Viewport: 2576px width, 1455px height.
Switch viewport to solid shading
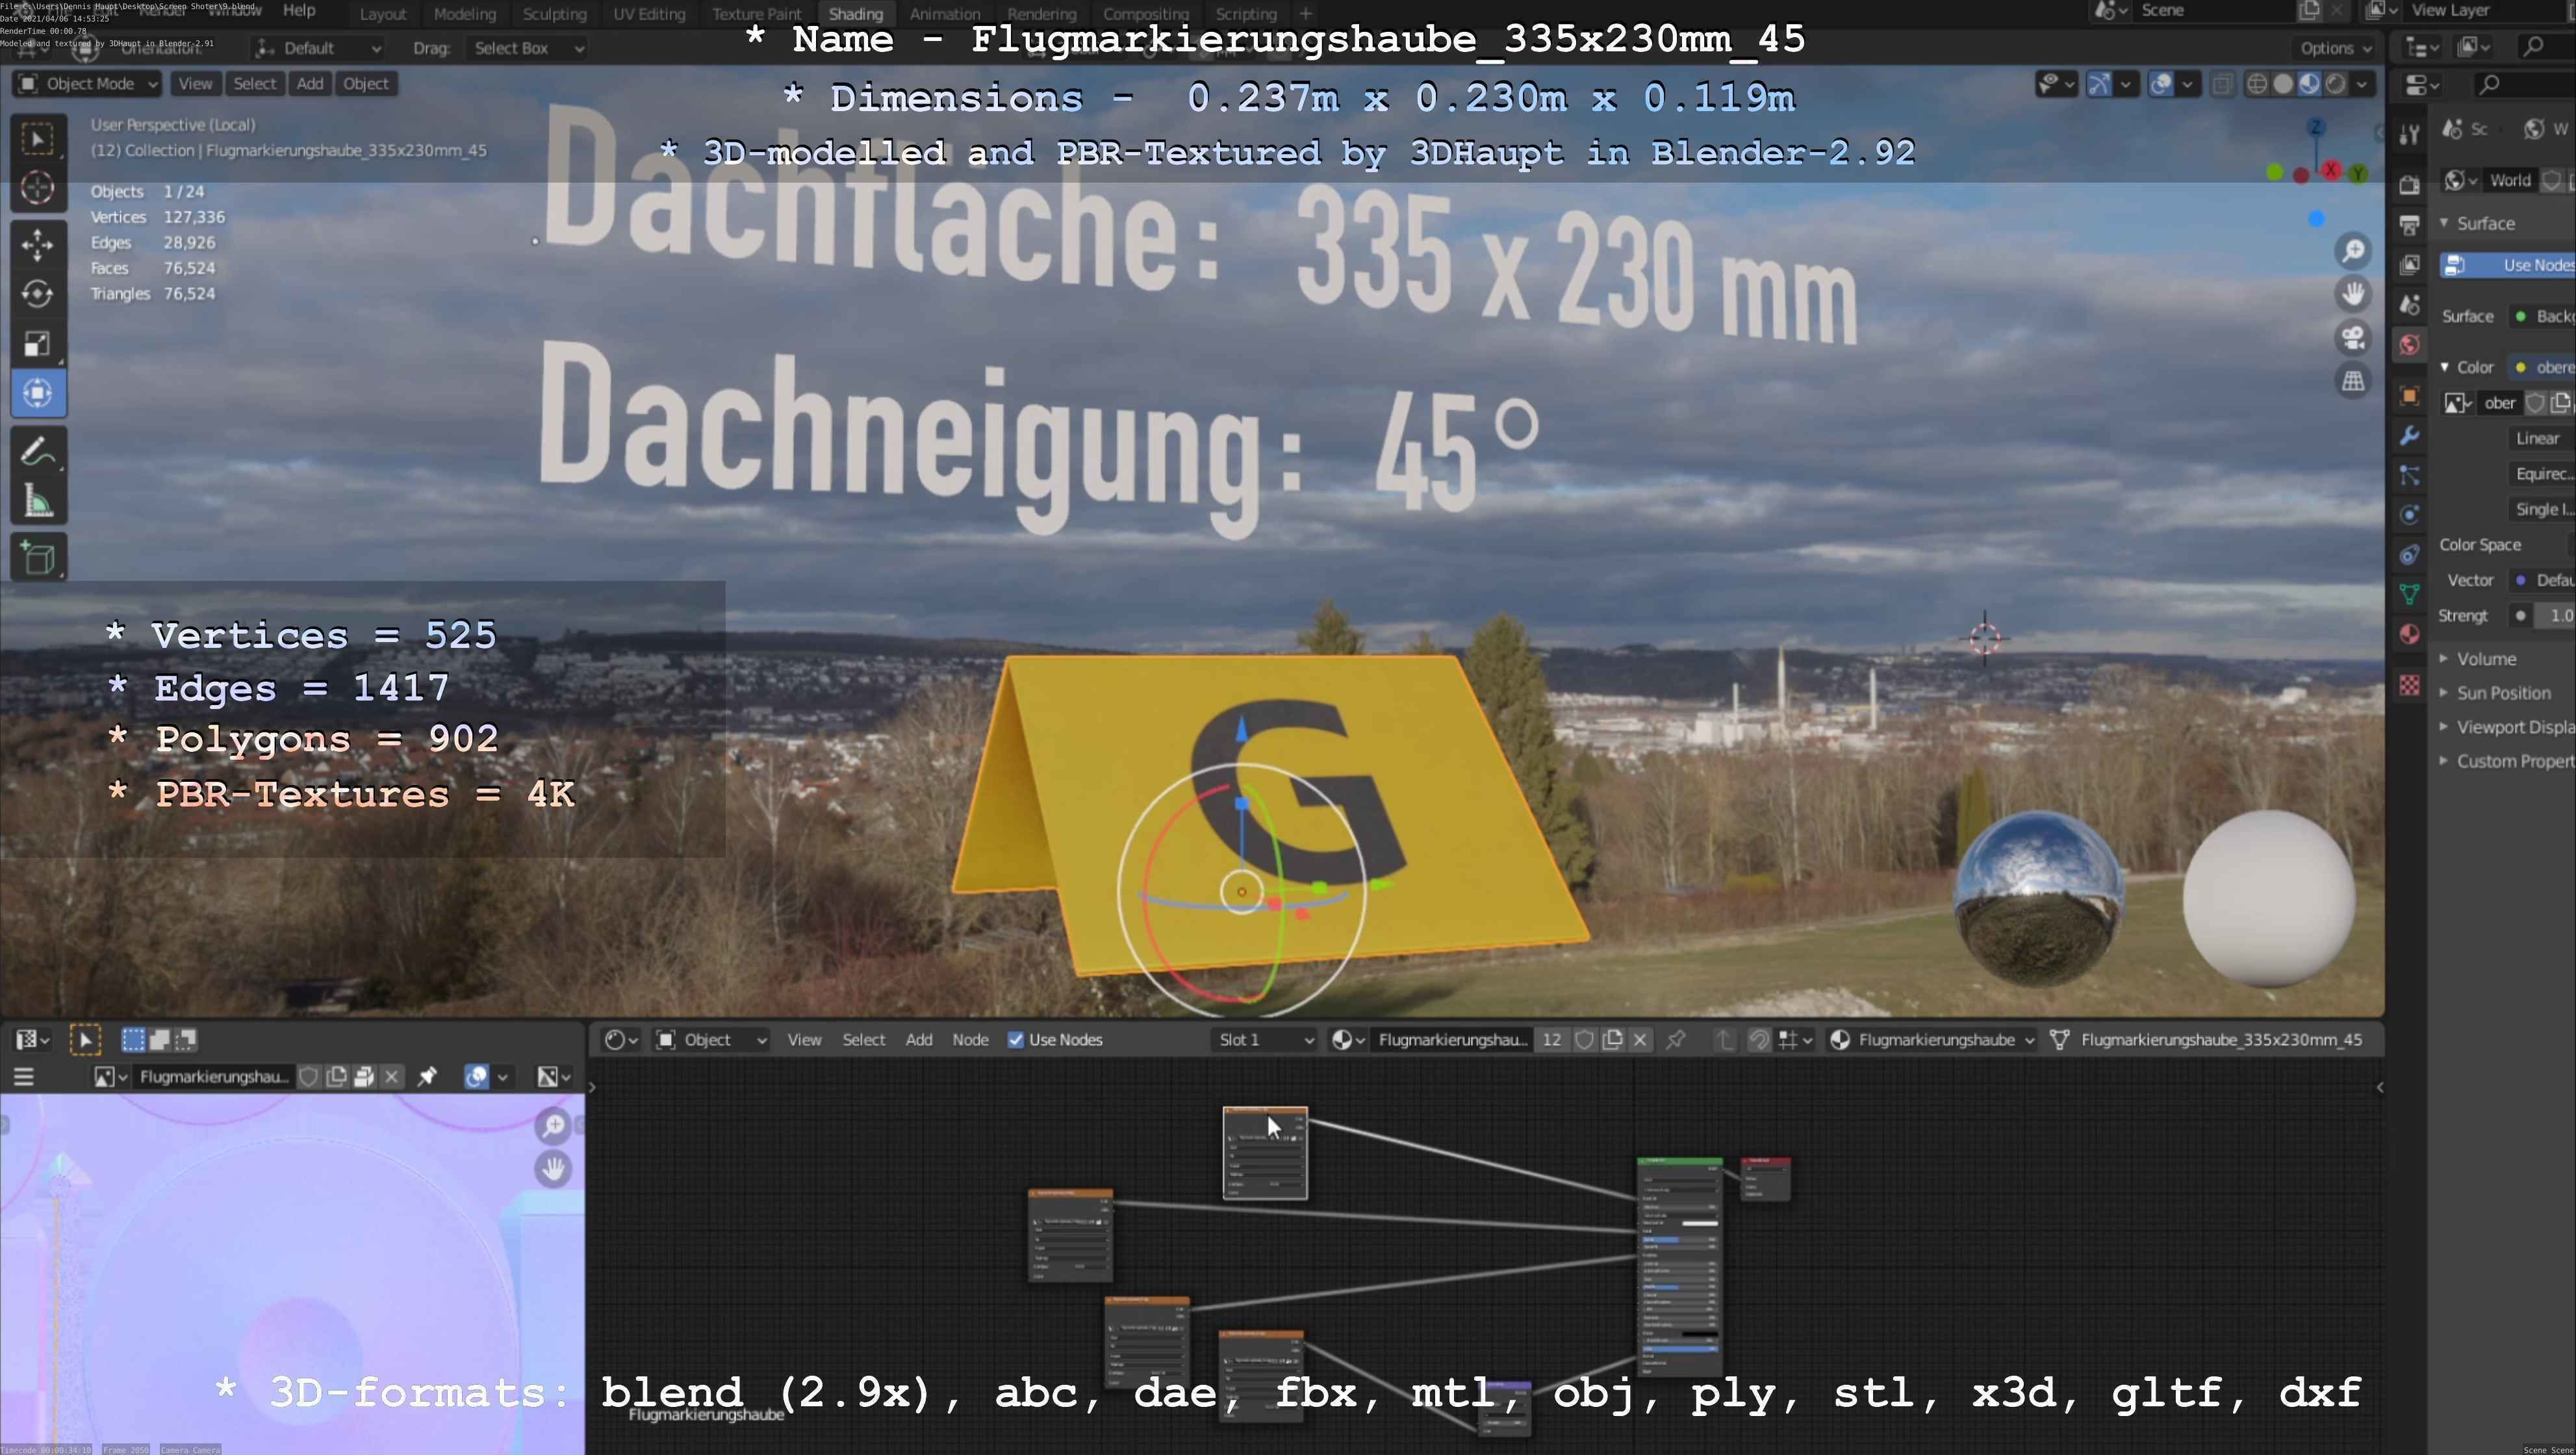pyautogui.click(x=2283, y=84)
